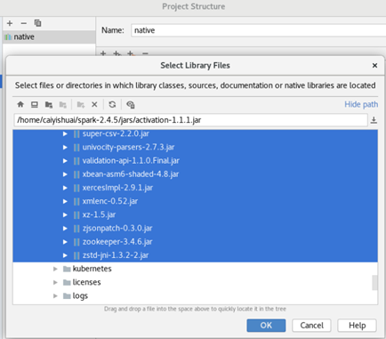Expand the kubernetes folder

[55, 269]
